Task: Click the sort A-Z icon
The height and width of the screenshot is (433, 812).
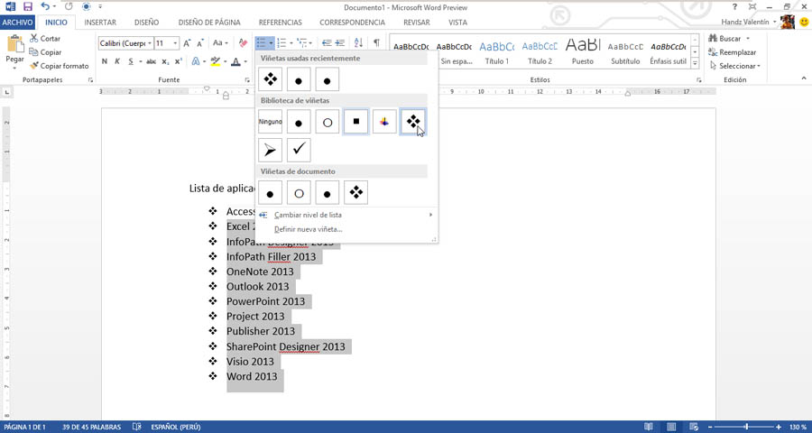Action: [x=358, y=42]
